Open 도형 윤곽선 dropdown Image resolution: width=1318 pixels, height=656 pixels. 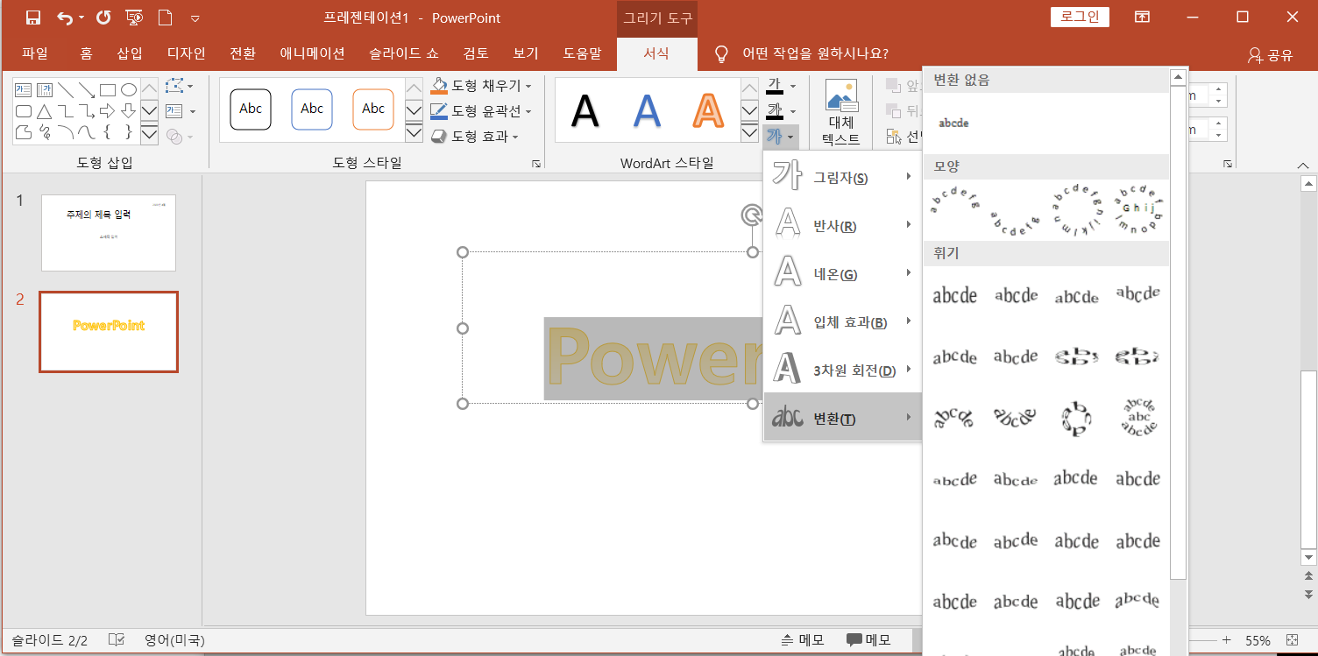coord(481,111)
